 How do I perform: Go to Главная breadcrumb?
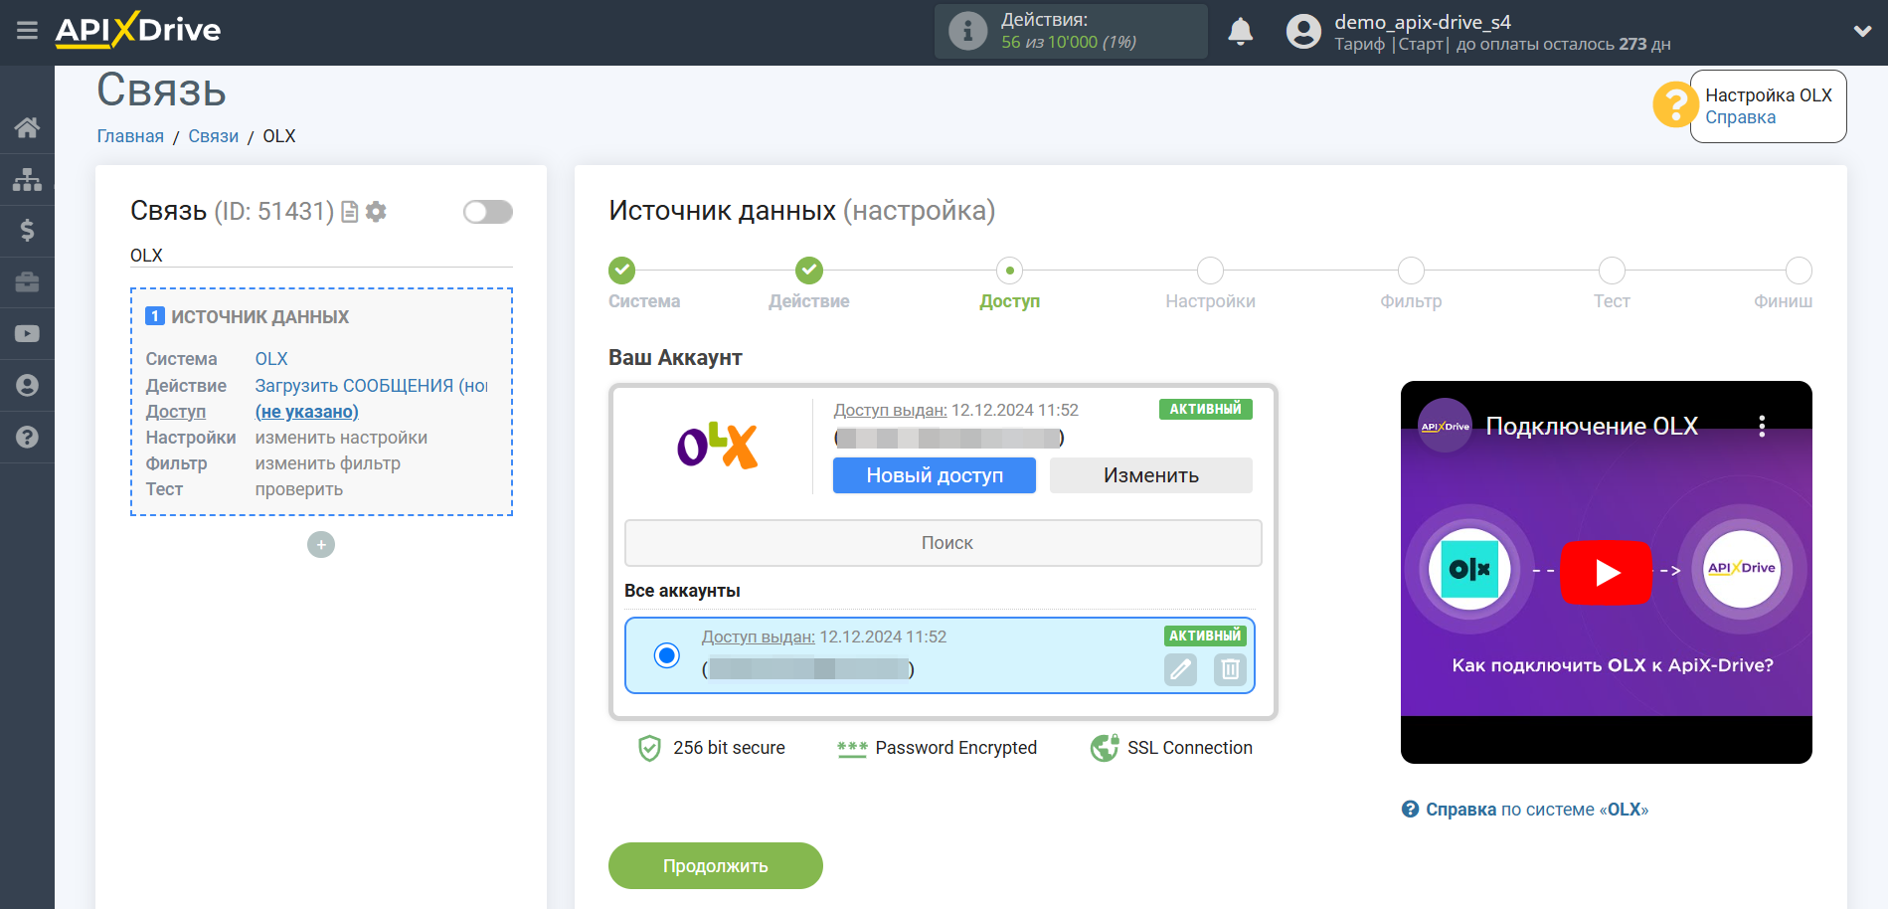pos(130,136)
